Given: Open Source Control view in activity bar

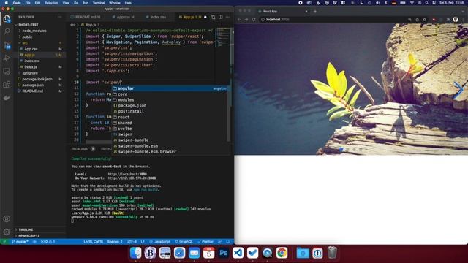Looking at the screenshot, I should click(x=7, y=45).
